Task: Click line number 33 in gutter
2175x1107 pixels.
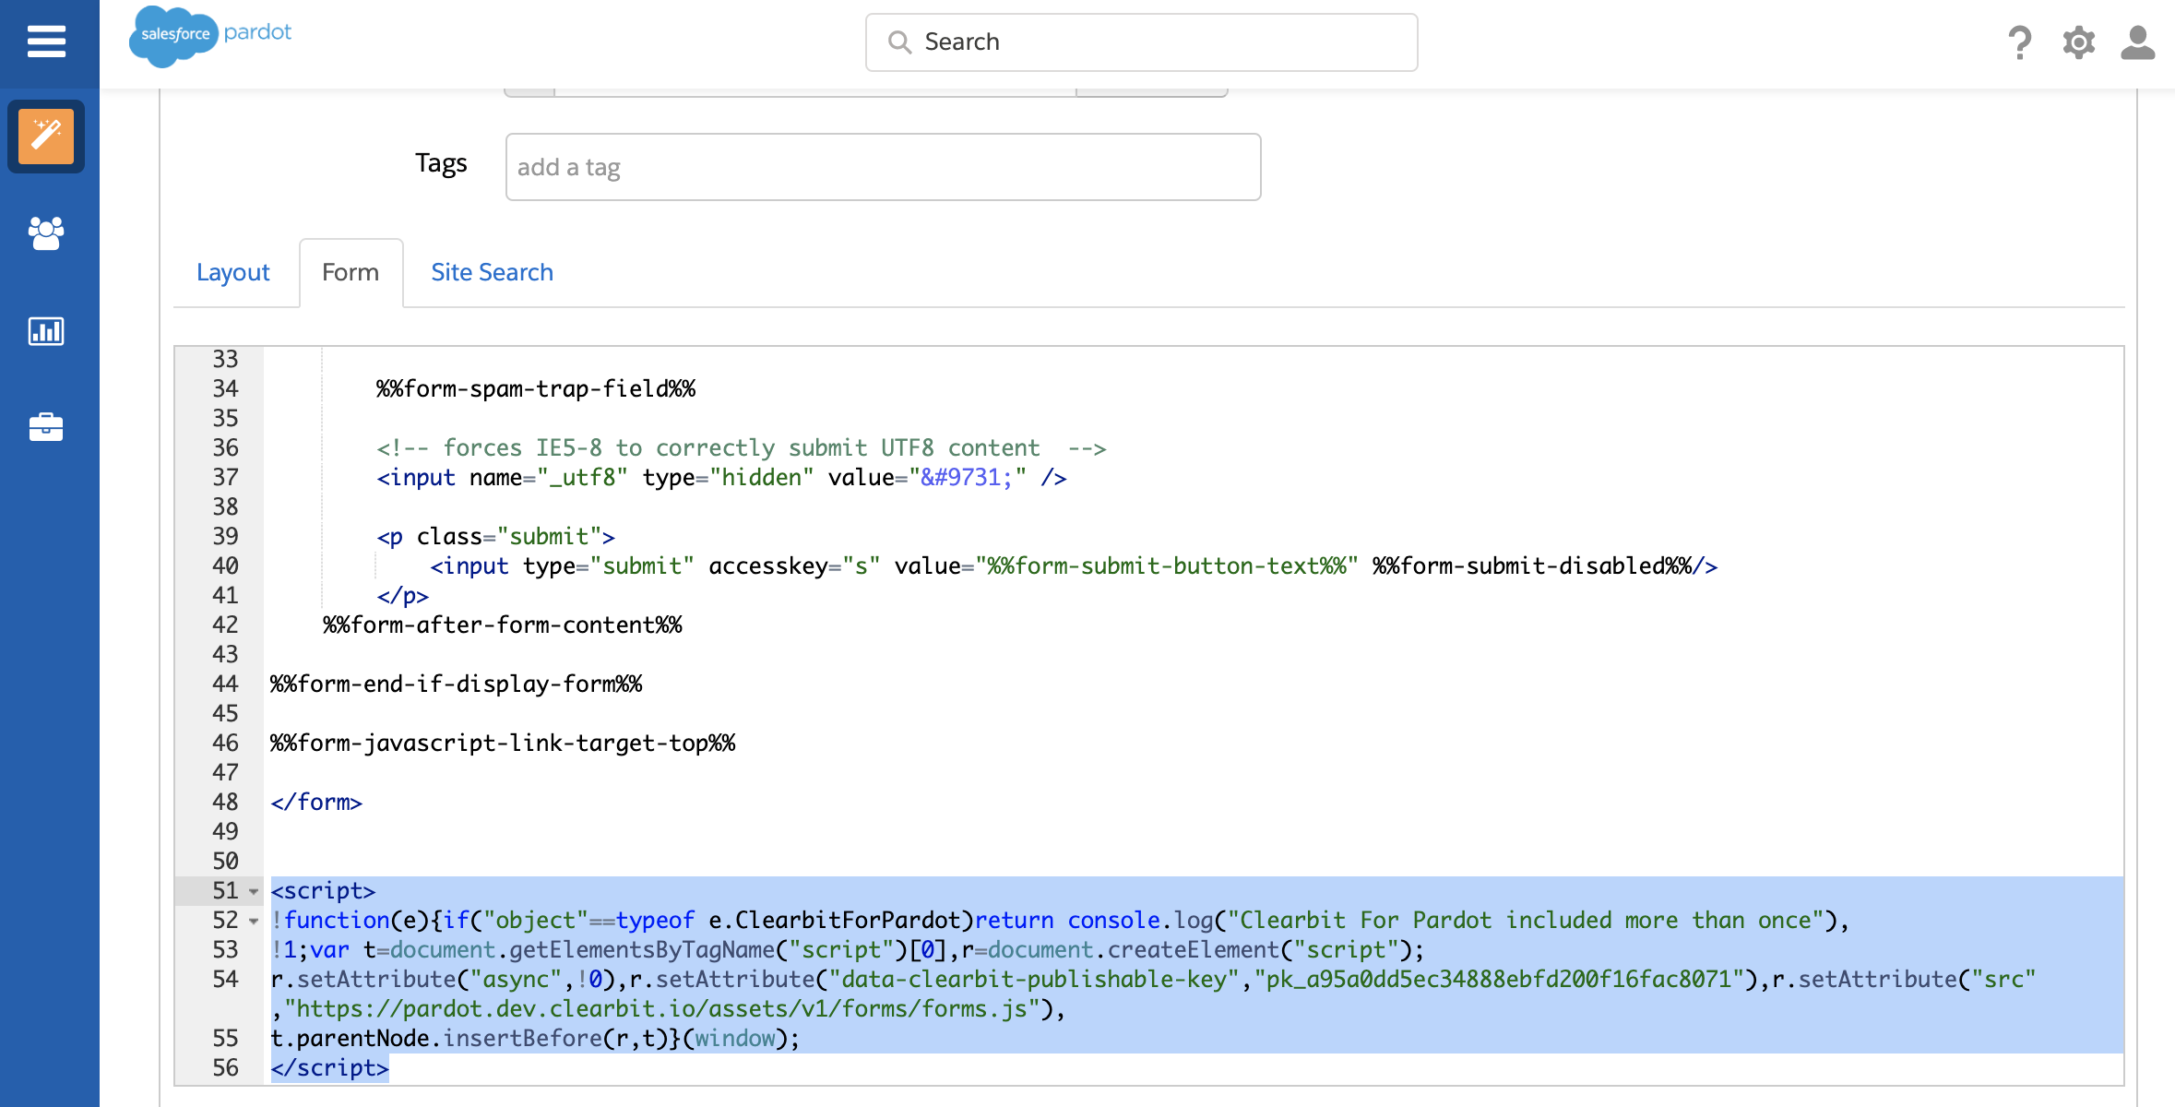Action: coord(225,359)
